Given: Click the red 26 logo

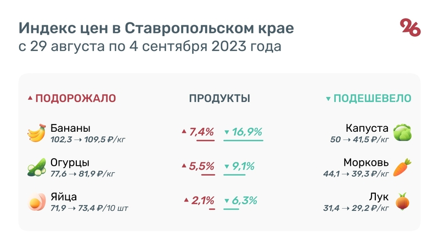Looking at the screenshot, I should (x=410, y=27).
